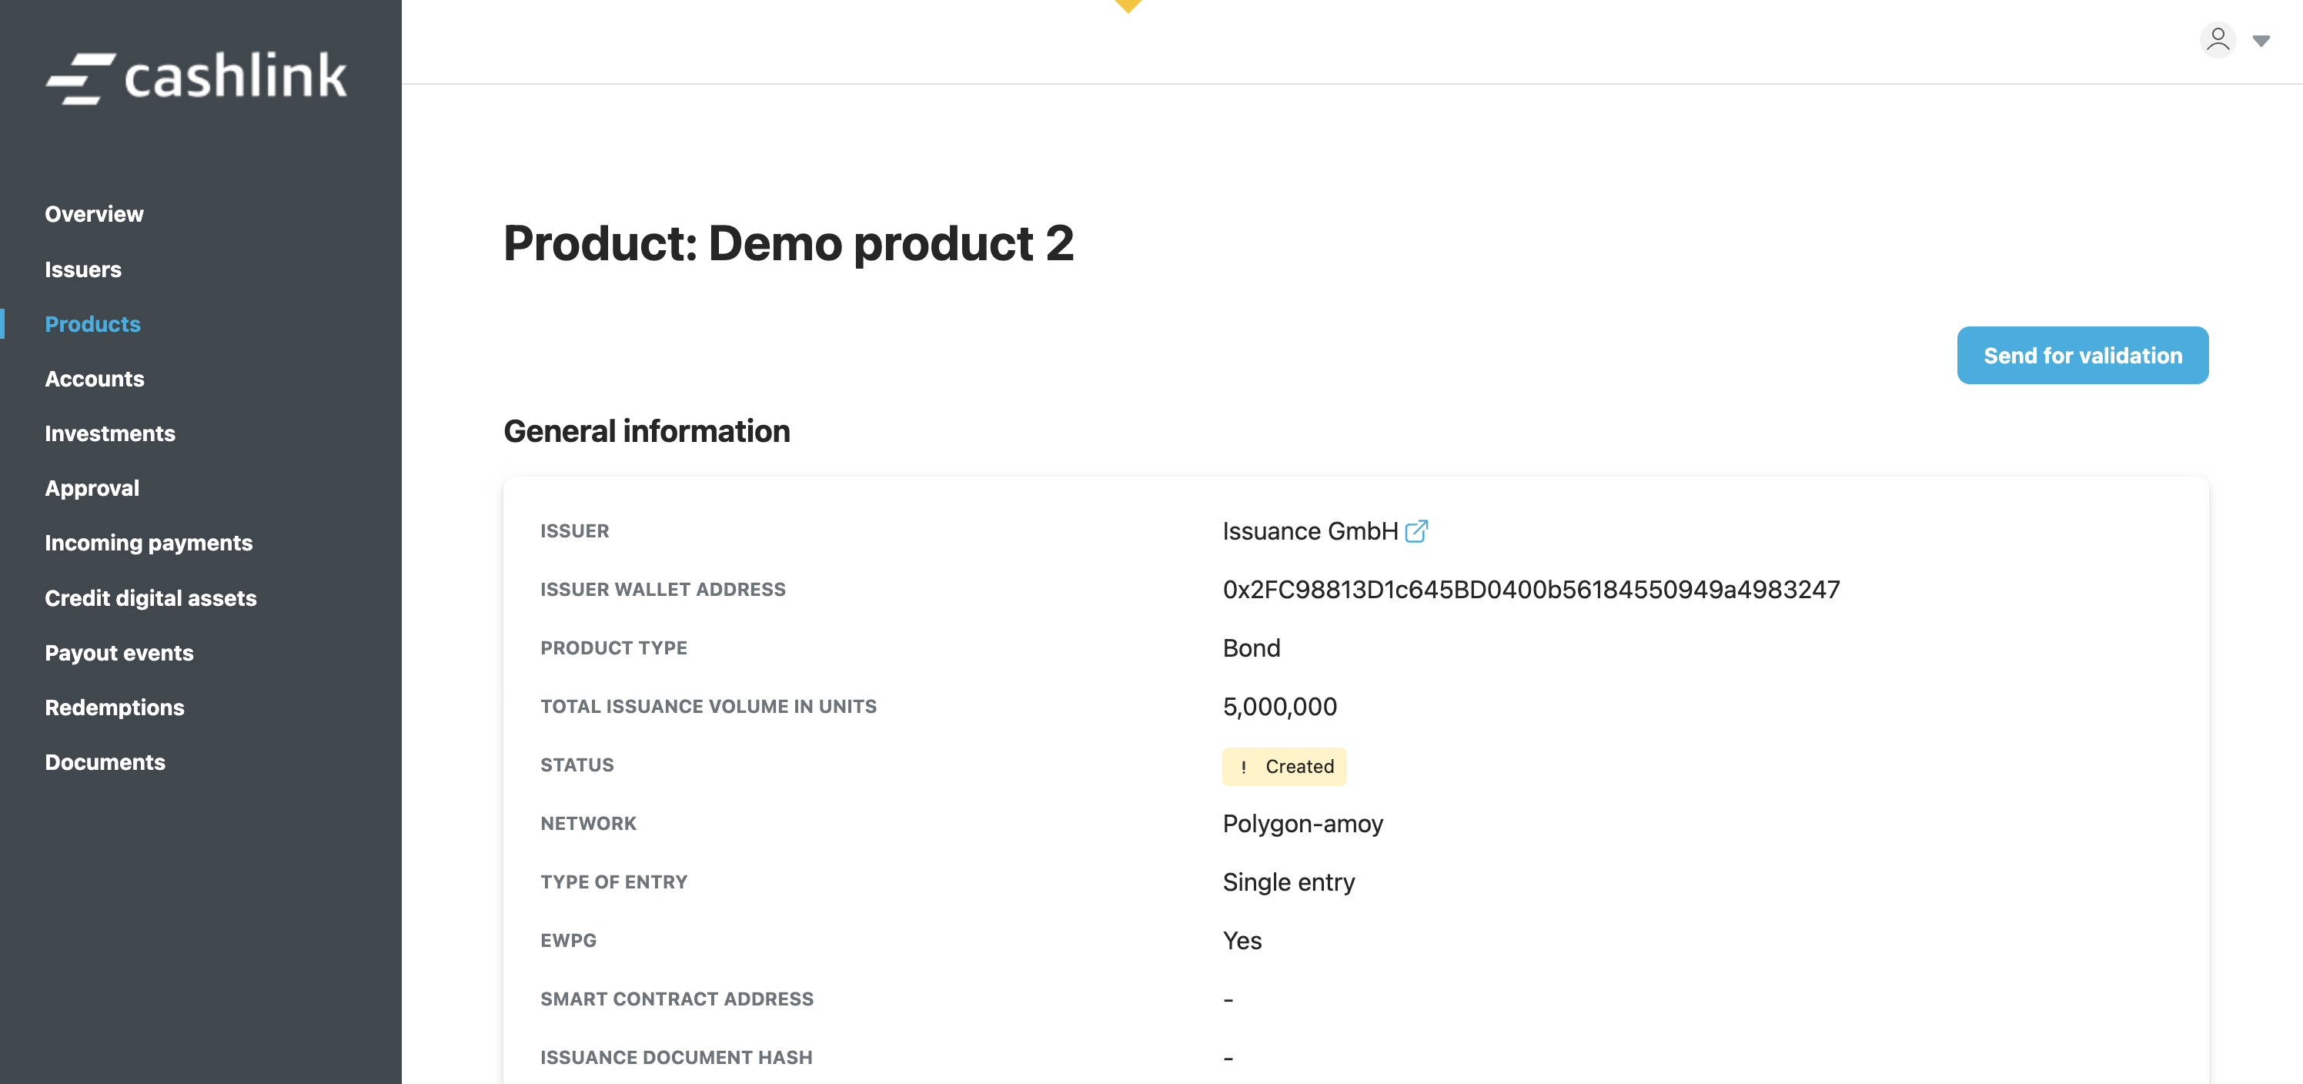2303x1084 pixels.
Task: Open the user profile avatar icon
Action: [x=2217, y=40]
